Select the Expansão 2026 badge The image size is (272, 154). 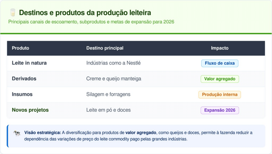click(x=220, y=110)
